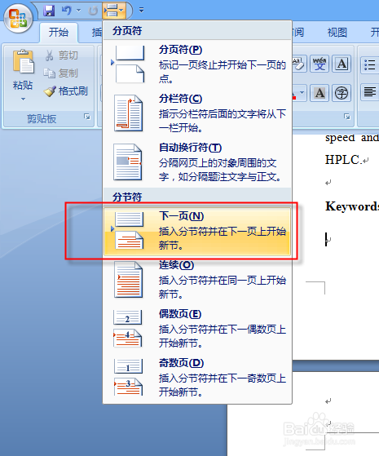This screenshot has width=379, height=456.
Task: Click the character border A icon
Action: tap(342, 64)
